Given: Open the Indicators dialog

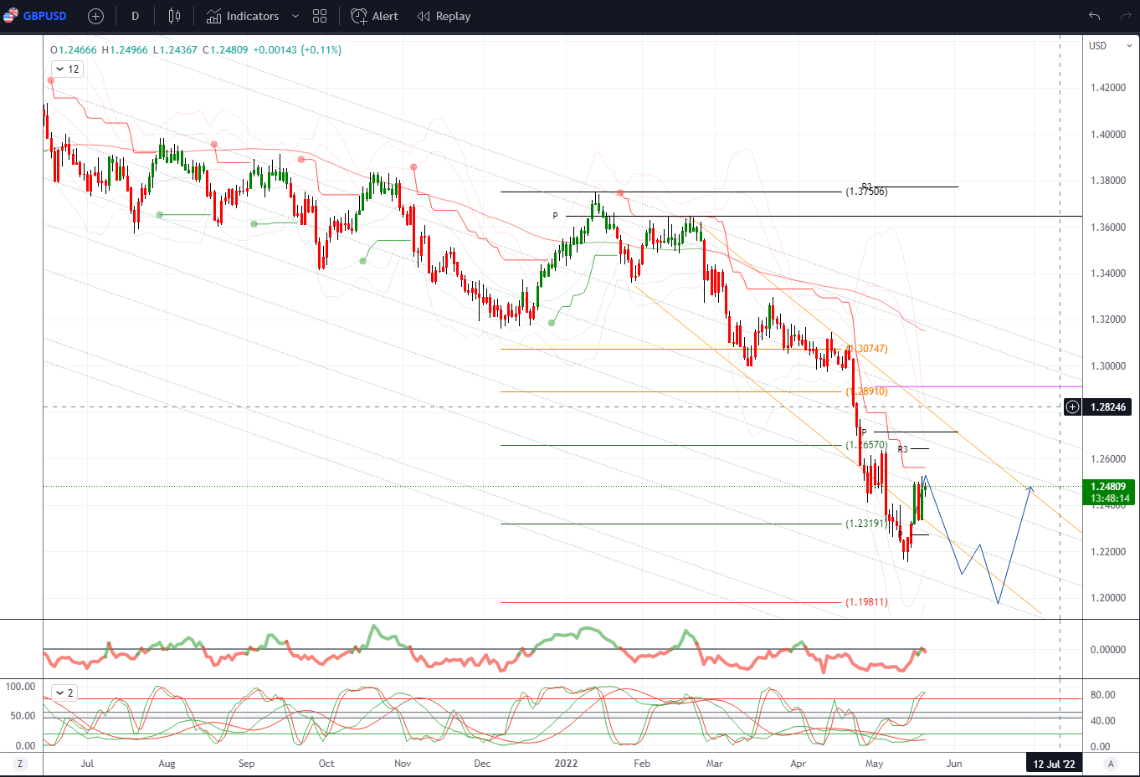Looking at the screenshot, I should 243,16.
